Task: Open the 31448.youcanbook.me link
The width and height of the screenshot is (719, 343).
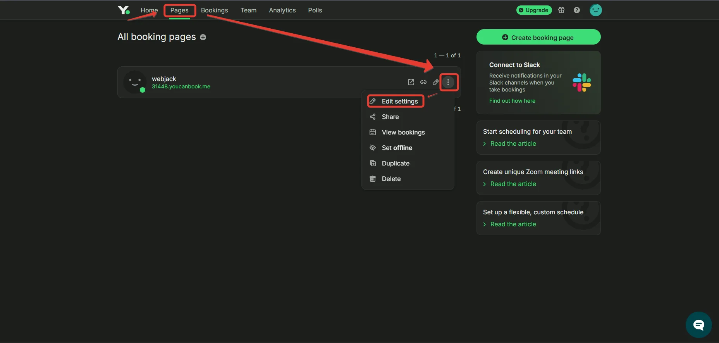Action: (x=181, y=86)
